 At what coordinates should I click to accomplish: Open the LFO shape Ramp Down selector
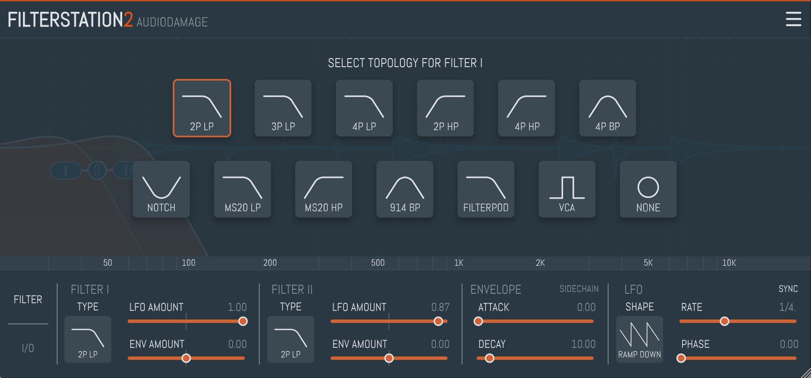[640, 339]
